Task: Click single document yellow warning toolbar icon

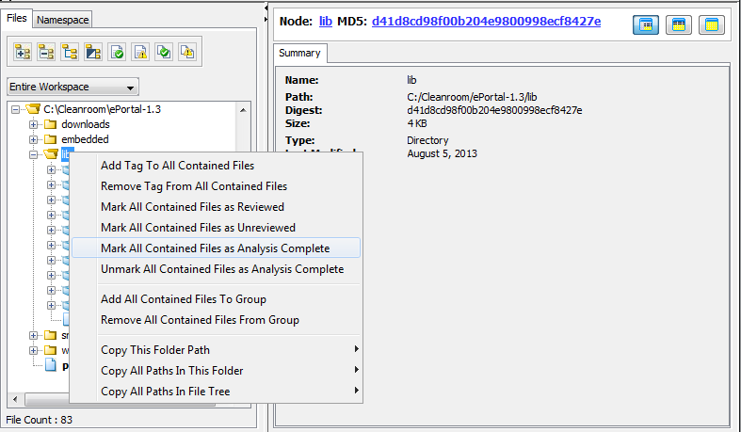Action: pos(140,52)
